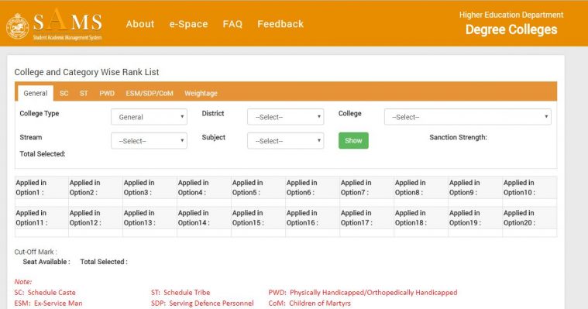Switch to the General tab
The height and width of the screenshot is (309, 588).
(x=36, y=94)
